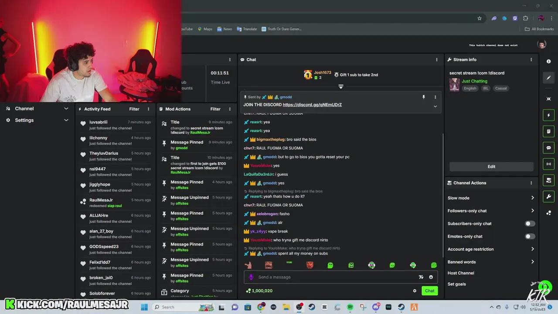Screen dimensions: 558x314
Task: Open Banned words options arrow
Action: click(532, 262)
